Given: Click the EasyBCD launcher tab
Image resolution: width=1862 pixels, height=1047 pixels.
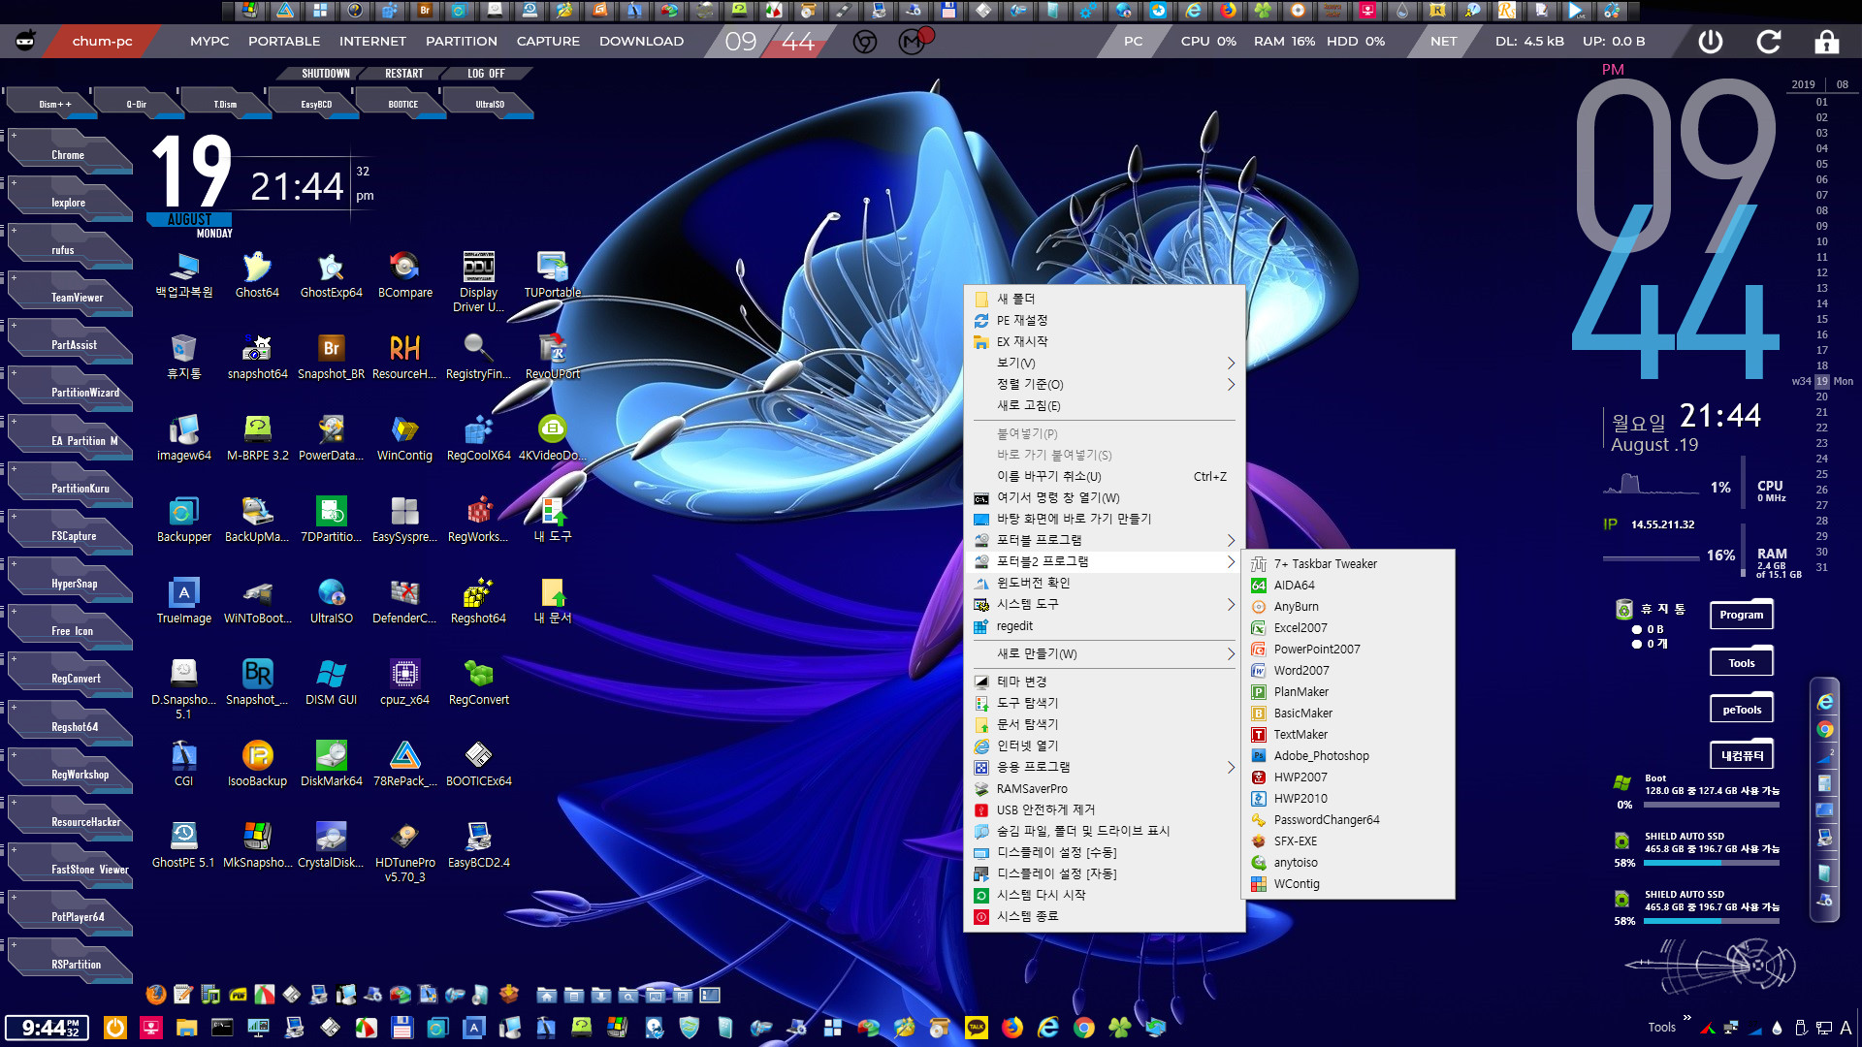Looking at the screenshot, I should click(x=316, y=104).
